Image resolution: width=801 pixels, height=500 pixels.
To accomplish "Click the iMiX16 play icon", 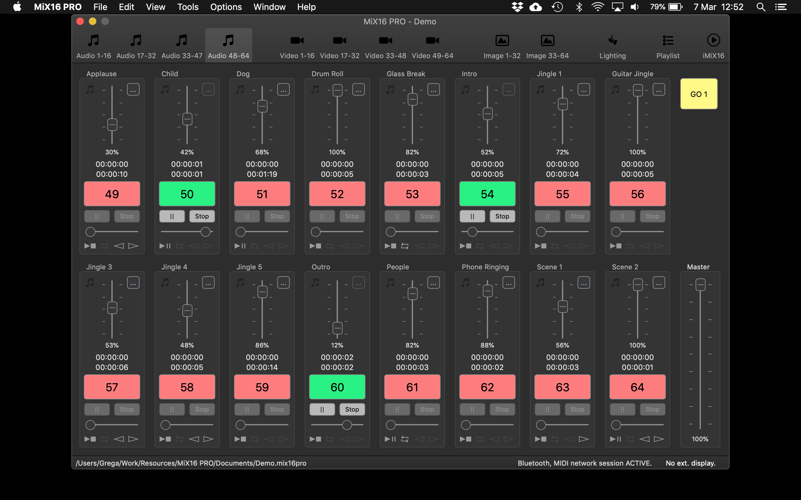I will click(x=713, y=41).
